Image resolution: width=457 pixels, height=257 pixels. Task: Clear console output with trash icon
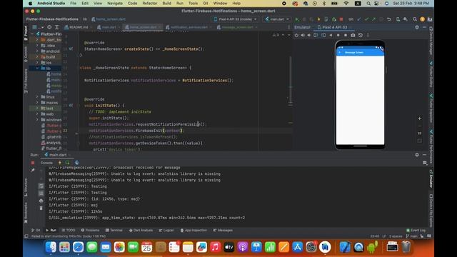[41, 208]
